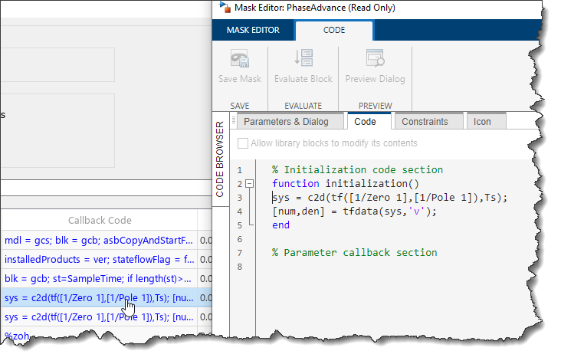Click the Mask Editor title bar icon
Viewport: 561px width, 364px height.
click(x=224, y=8)
